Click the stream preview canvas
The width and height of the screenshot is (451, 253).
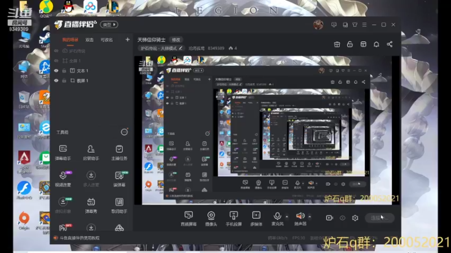(267, 130)
